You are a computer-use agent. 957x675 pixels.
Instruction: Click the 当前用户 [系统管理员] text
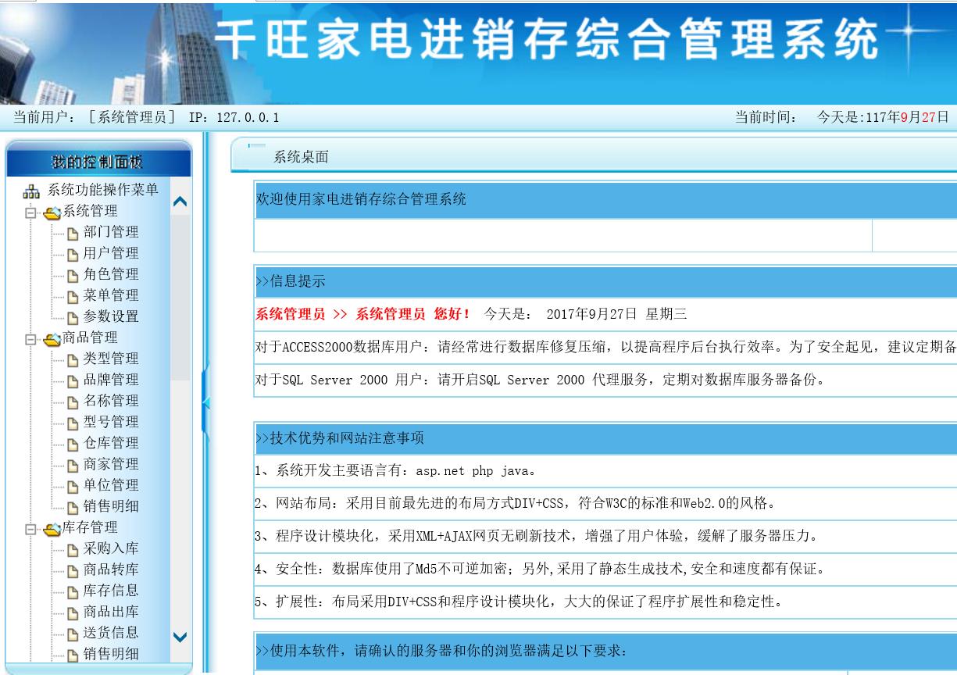point(94,118)
